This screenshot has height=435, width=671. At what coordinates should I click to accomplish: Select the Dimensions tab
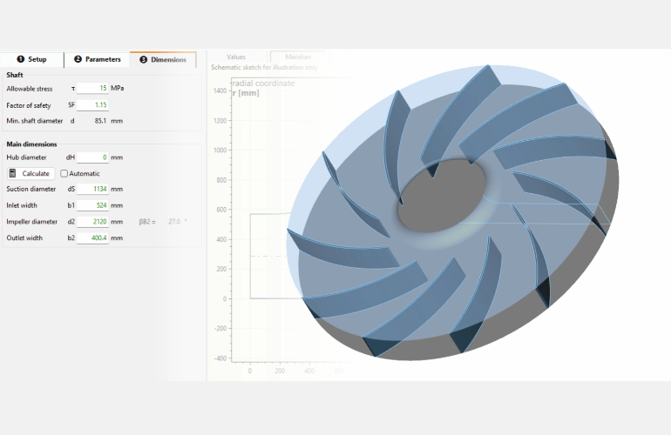click(163, 59)
